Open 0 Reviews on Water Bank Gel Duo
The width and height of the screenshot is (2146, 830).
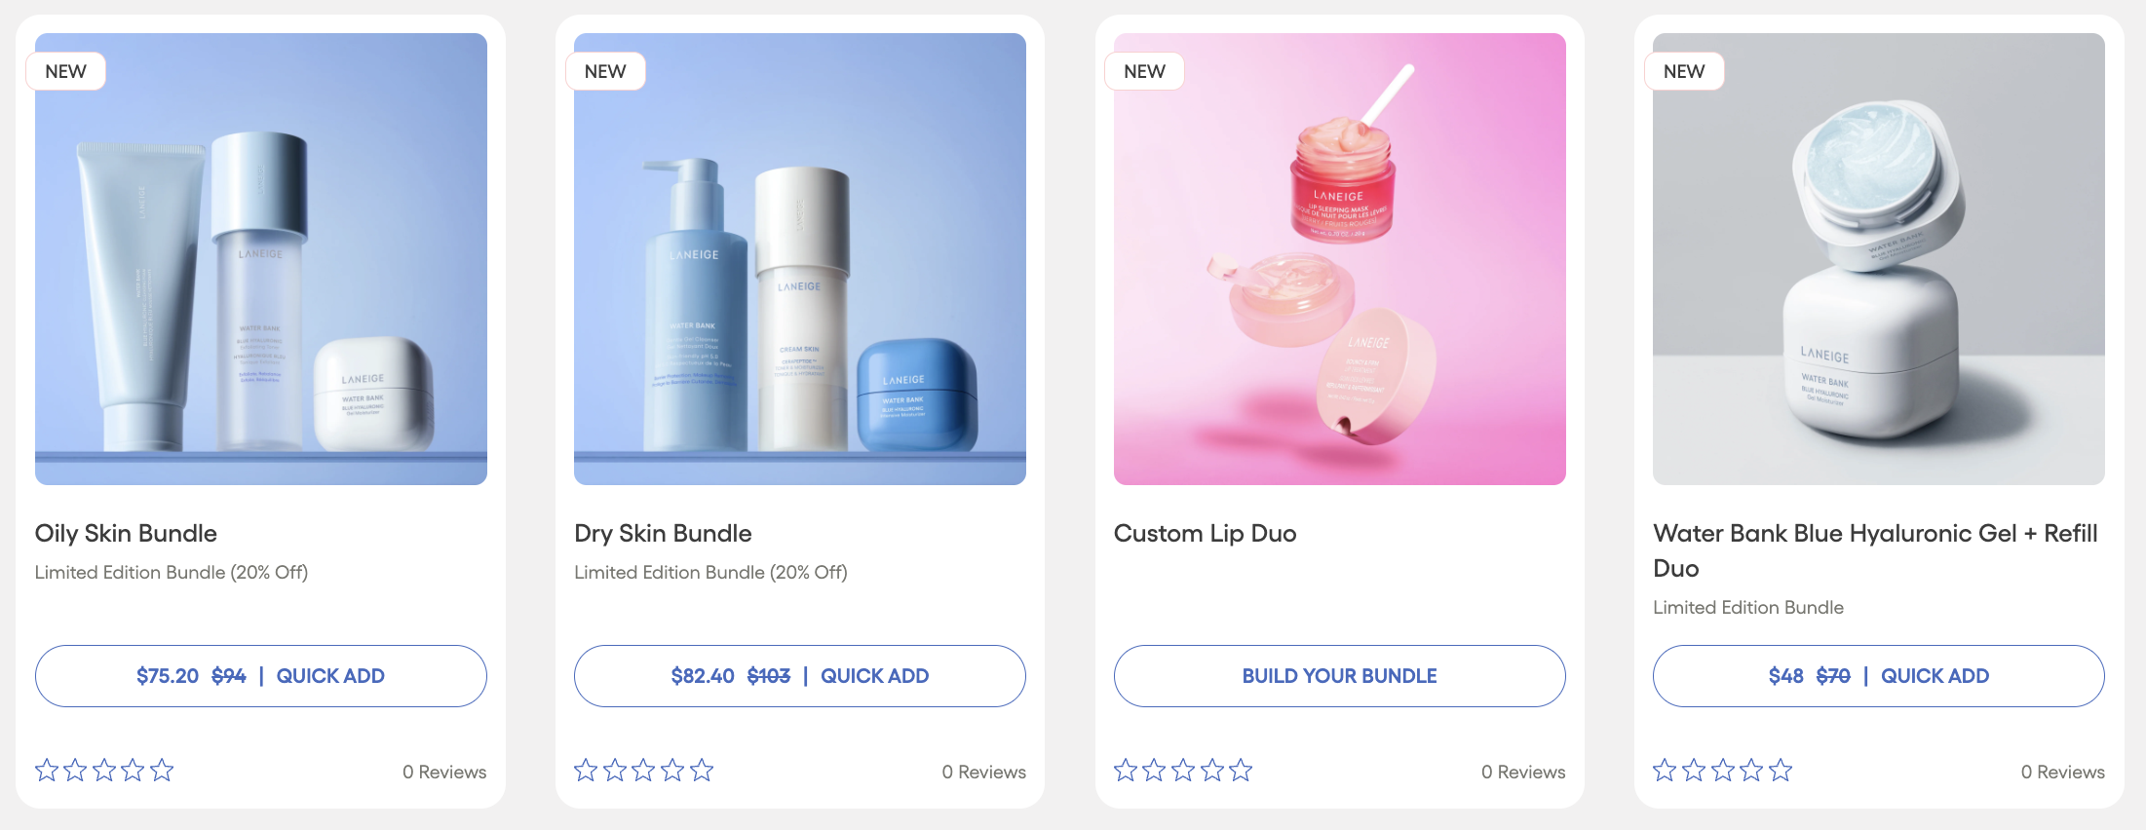pos(2062,772)
